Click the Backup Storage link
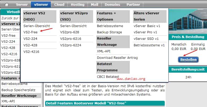This screenshot has height=107, width=207. click(109, 32)
